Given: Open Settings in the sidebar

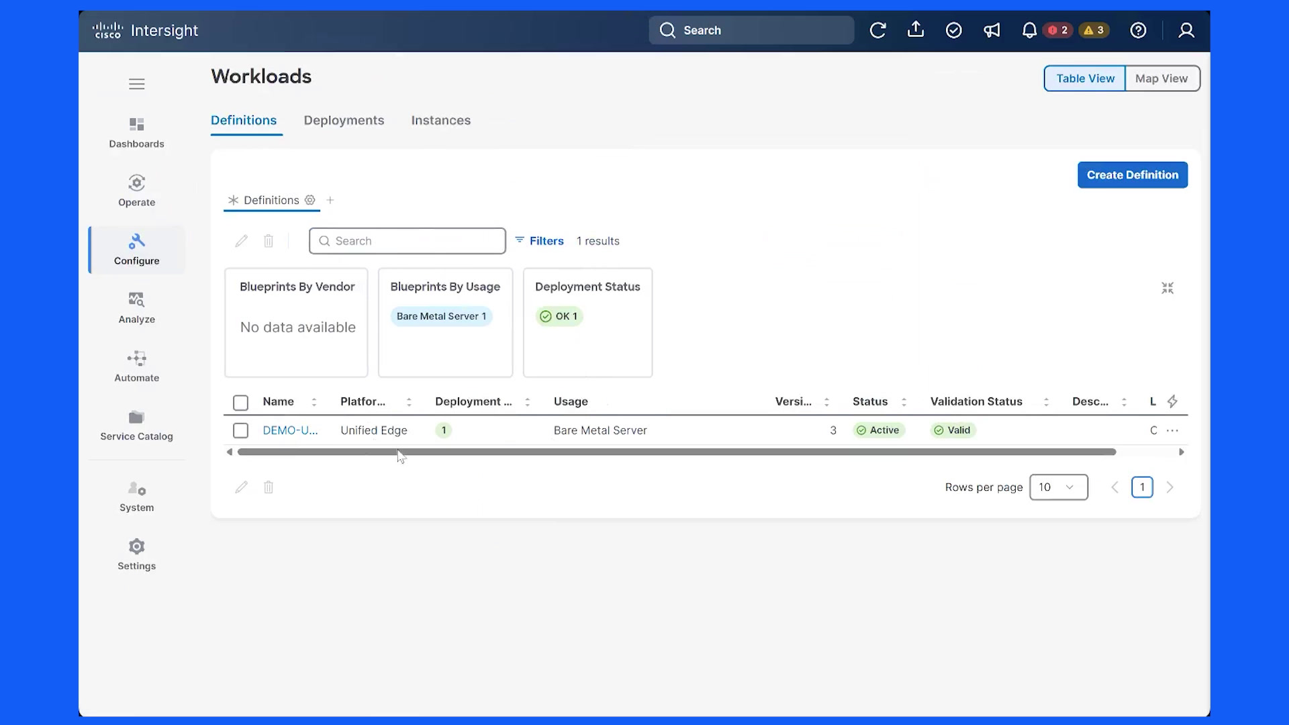Looking at the screenshot, I should coord(136,554).
